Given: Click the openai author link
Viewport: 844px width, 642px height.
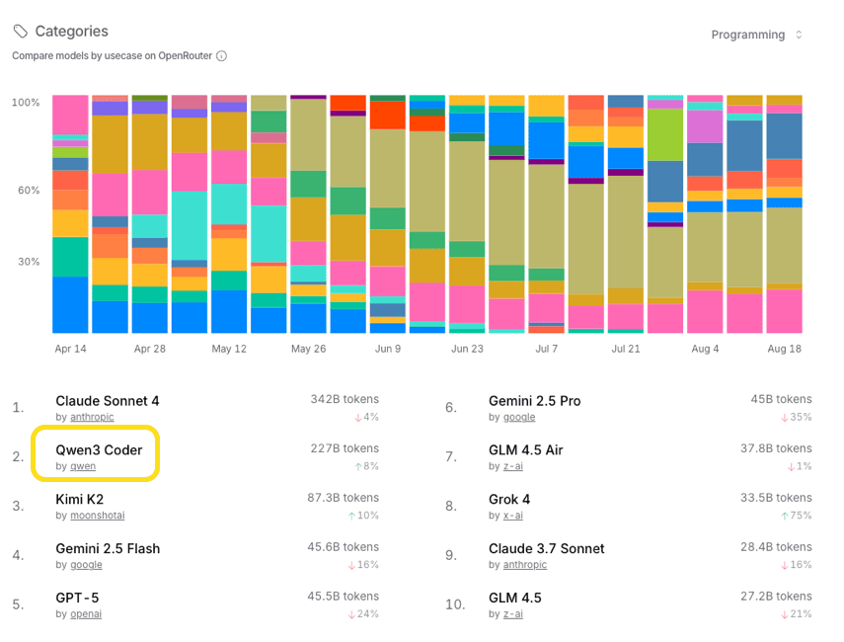Looking at the screenshot, I should 86,614.
